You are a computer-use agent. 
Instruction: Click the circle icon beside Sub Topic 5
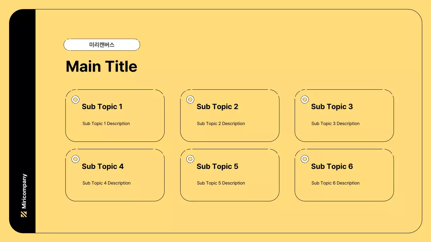click(x=190, y=159)
